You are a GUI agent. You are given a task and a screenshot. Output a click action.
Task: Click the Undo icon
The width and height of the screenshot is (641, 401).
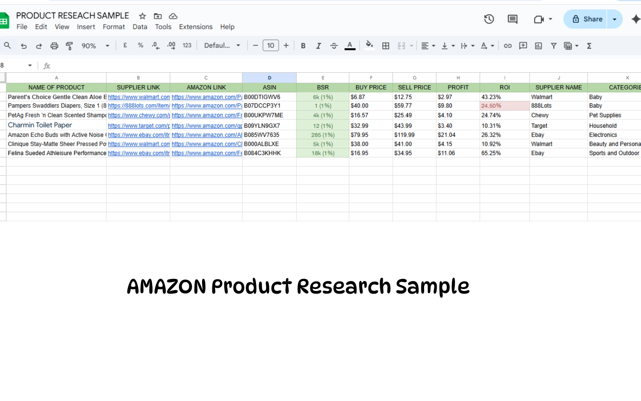(24, 46)
